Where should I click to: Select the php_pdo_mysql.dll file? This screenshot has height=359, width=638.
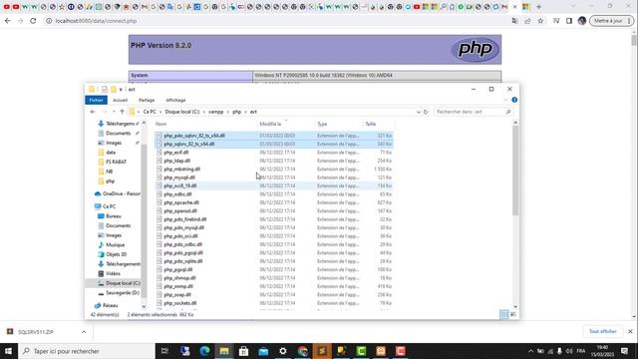tap(274, 227)
